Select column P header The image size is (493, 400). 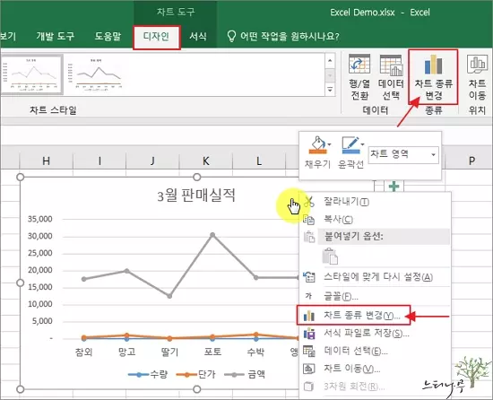click(x=471, y=161)
